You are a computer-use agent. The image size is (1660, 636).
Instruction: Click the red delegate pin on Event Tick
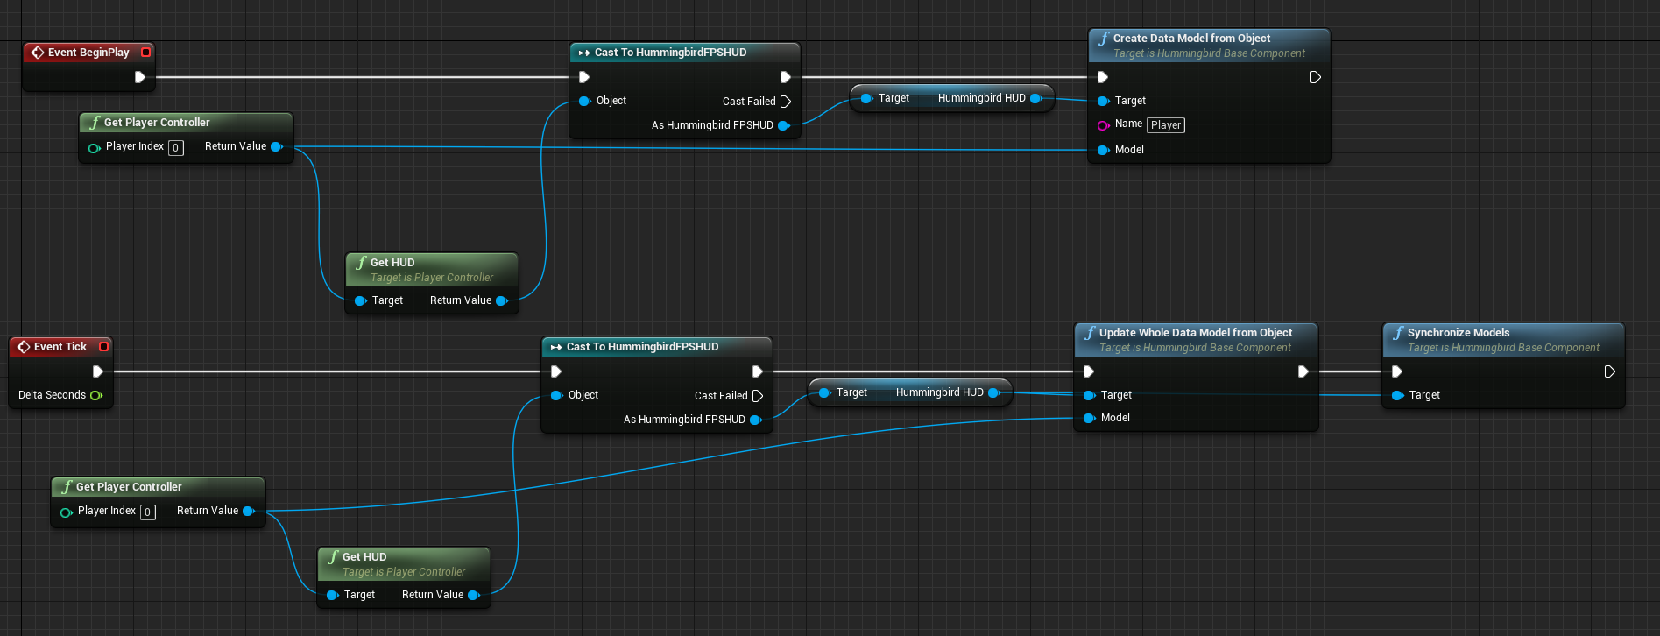pyautogui.click(x=103, y=347)
